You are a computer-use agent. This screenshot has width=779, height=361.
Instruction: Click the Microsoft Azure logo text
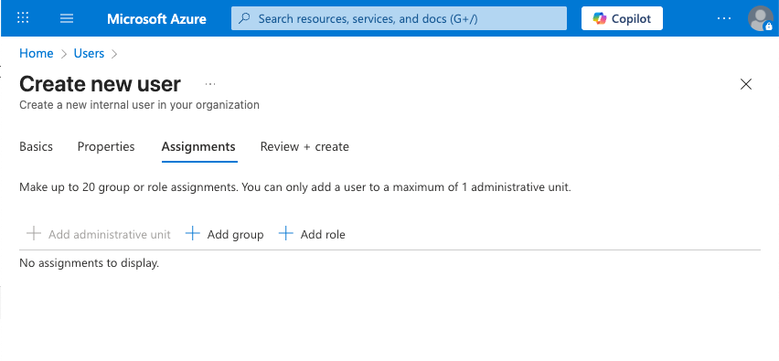156,19
